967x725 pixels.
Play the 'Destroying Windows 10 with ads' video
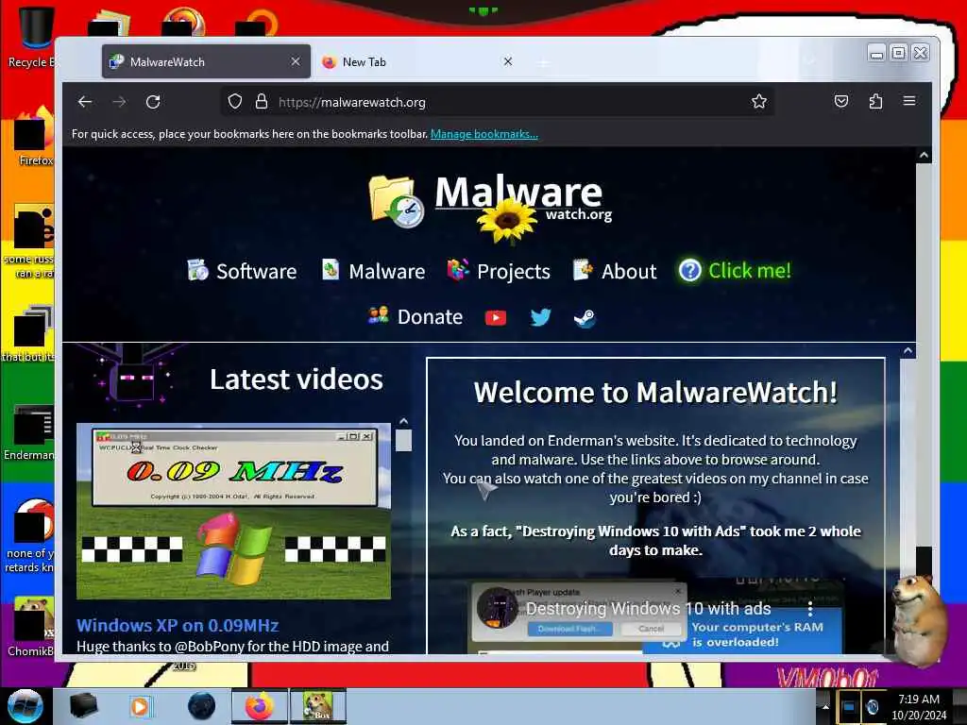point(648,609)
